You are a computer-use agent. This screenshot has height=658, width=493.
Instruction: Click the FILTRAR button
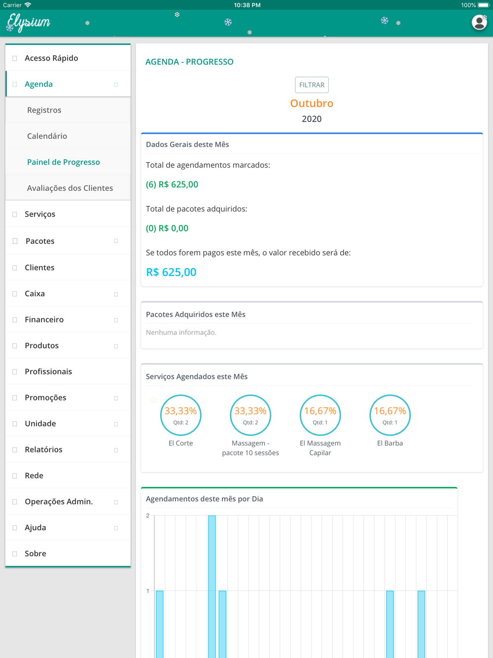312,85
